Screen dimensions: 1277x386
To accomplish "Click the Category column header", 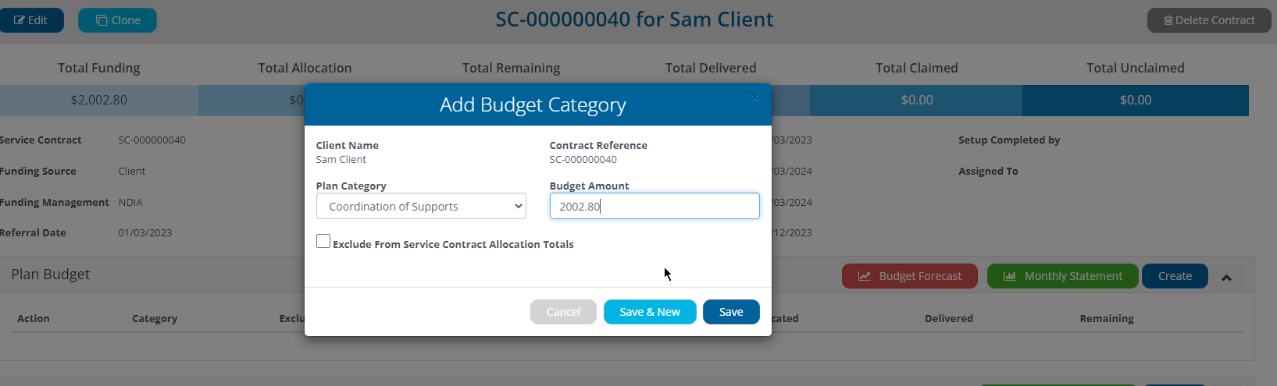I will click(x=155, y=318).
